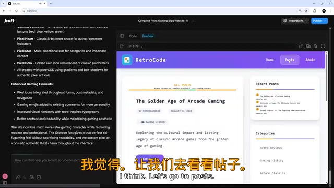Open a new browser tab
This screenshot has width=334, height=188.
[x=51, y=4]
